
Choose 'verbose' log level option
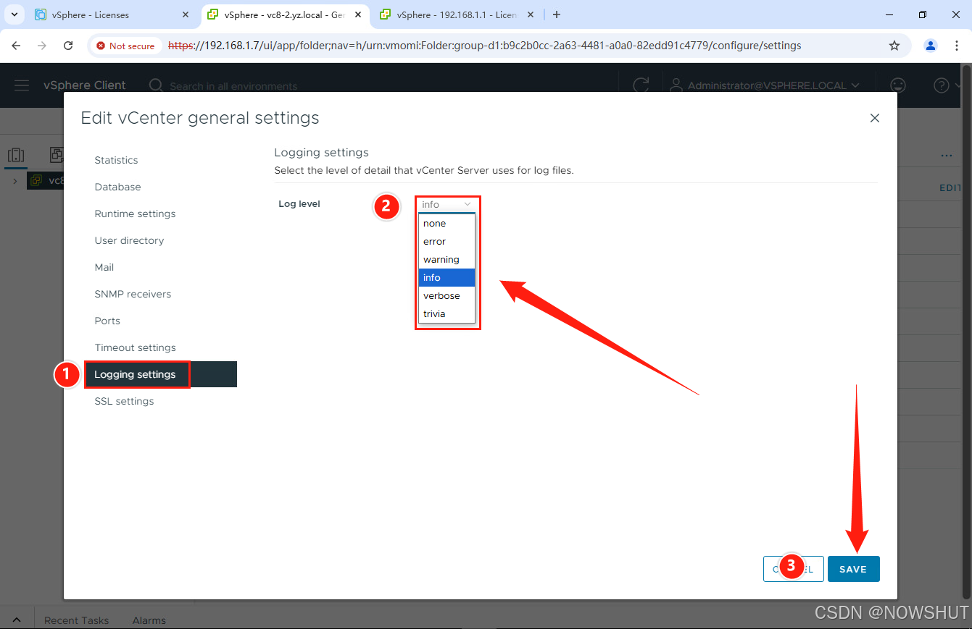tap(446, 295)
